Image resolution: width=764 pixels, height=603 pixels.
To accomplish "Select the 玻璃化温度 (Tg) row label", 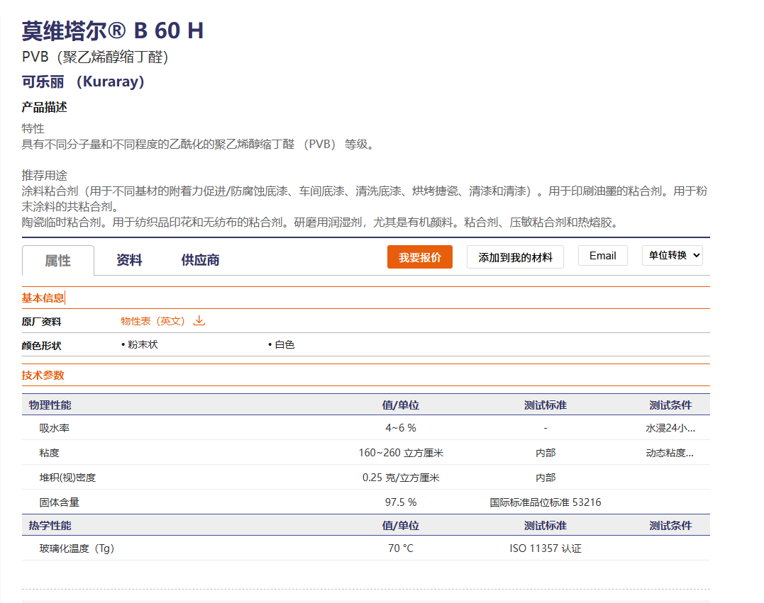I will click(77, 548).
